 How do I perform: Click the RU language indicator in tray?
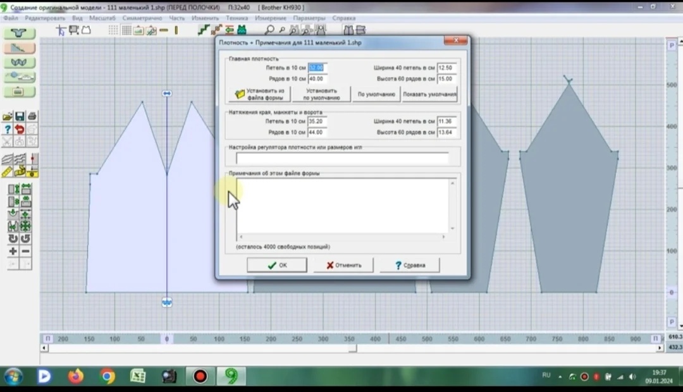546,375
